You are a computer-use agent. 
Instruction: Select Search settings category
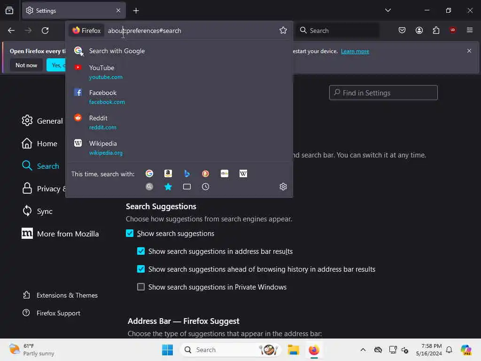pyautogui.click(x=40, y=166)
